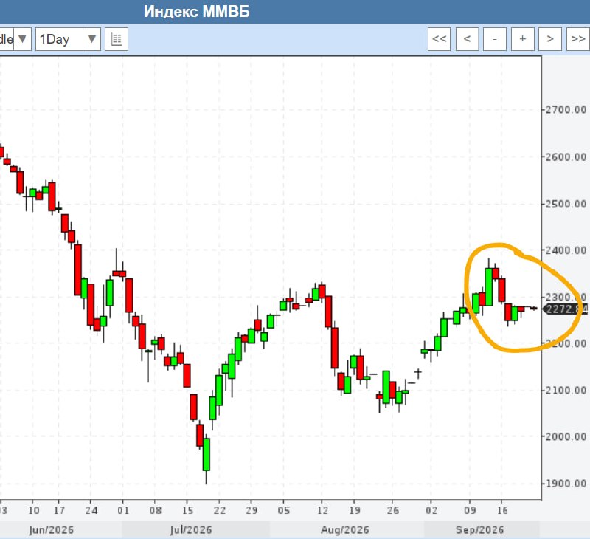Click the date label 16 in September
This screenshot has width=590, height=539.
[502, 510]
